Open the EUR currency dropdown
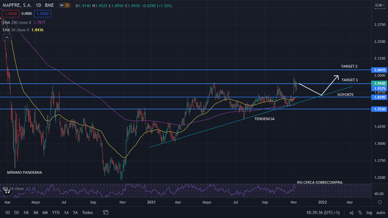This screenshot has width=388, height=218. 379,5
